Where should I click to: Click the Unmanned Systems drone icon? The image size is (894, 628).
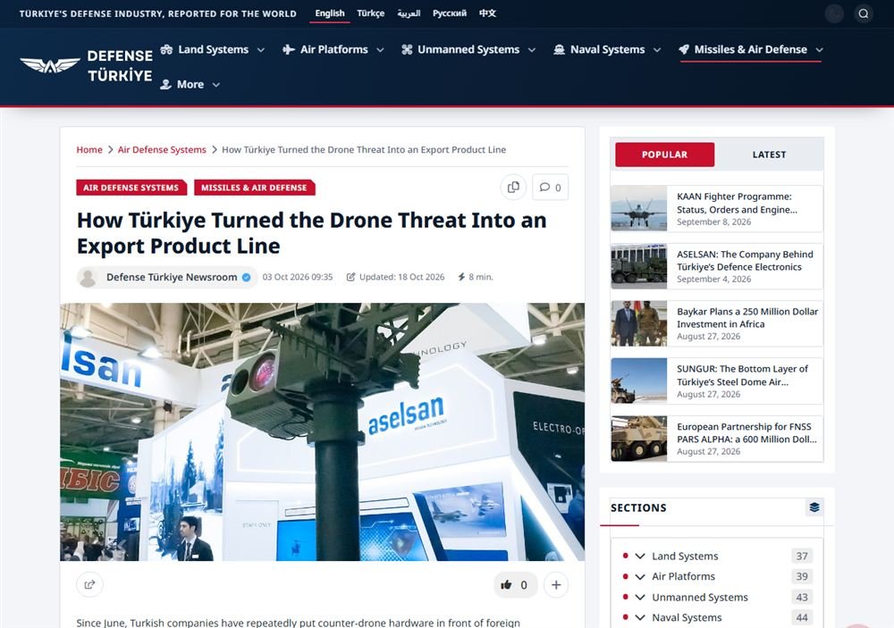click(x=407, y=50)
